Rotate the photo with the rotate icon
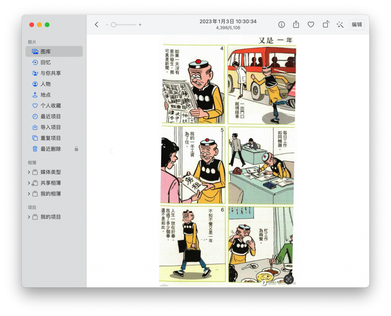The width and height of the screenshot is (391, 316). pyautogui.click(x=326, y=24)
